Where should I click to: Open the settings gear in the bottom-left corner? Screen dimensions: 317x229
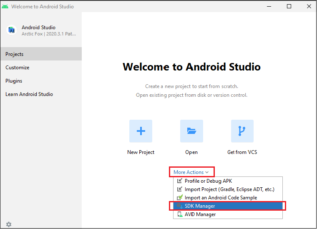click(x=9, y=224)
